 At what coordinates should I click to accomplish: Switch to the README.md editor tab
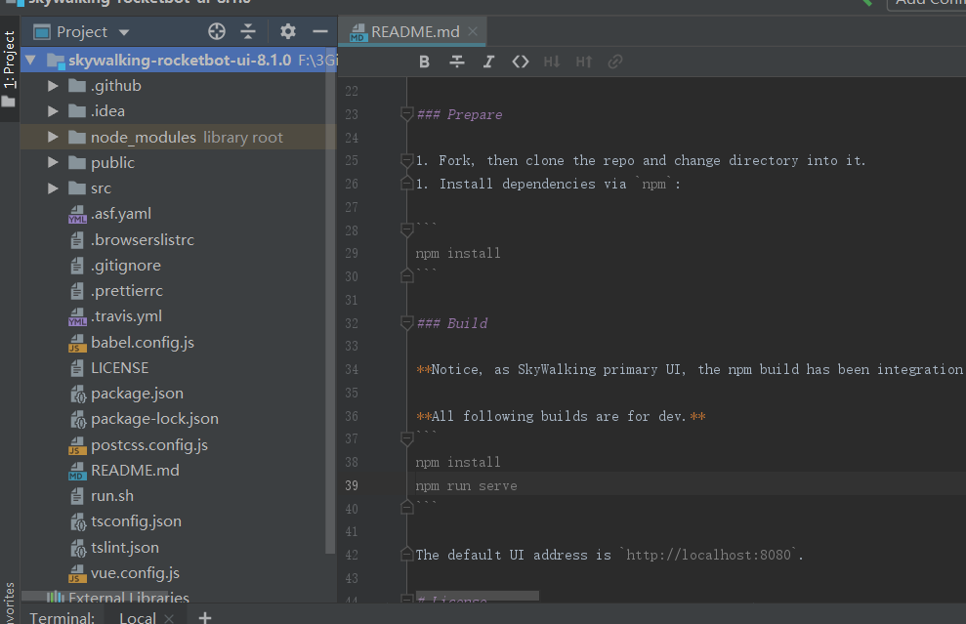click(x=413, y=31)
